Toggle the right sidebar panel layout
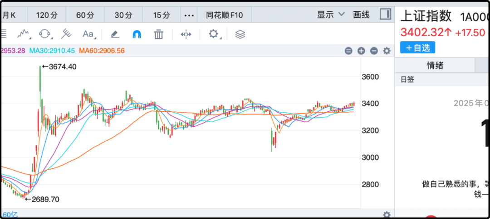Viewport: 490px width, 219px height. (x=385, y=14)
